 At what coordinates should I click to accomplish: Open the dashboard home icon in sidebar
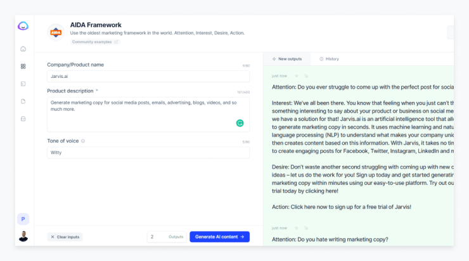23,49
